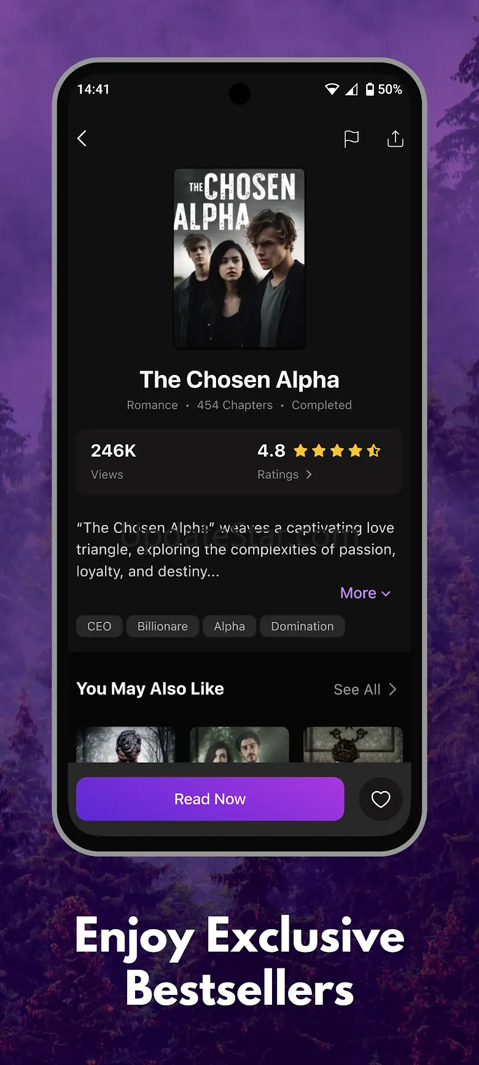
Task: Select the Billionare tag
Action: point(163,626)
